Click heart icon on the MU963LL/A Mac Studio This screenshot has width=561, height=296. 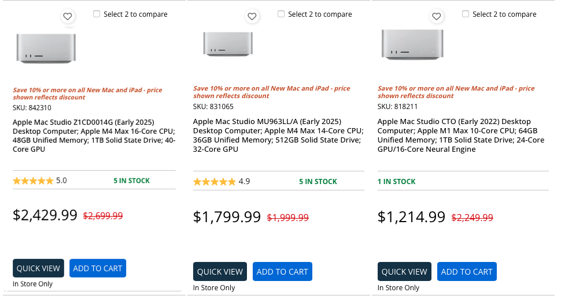[252, 17]
